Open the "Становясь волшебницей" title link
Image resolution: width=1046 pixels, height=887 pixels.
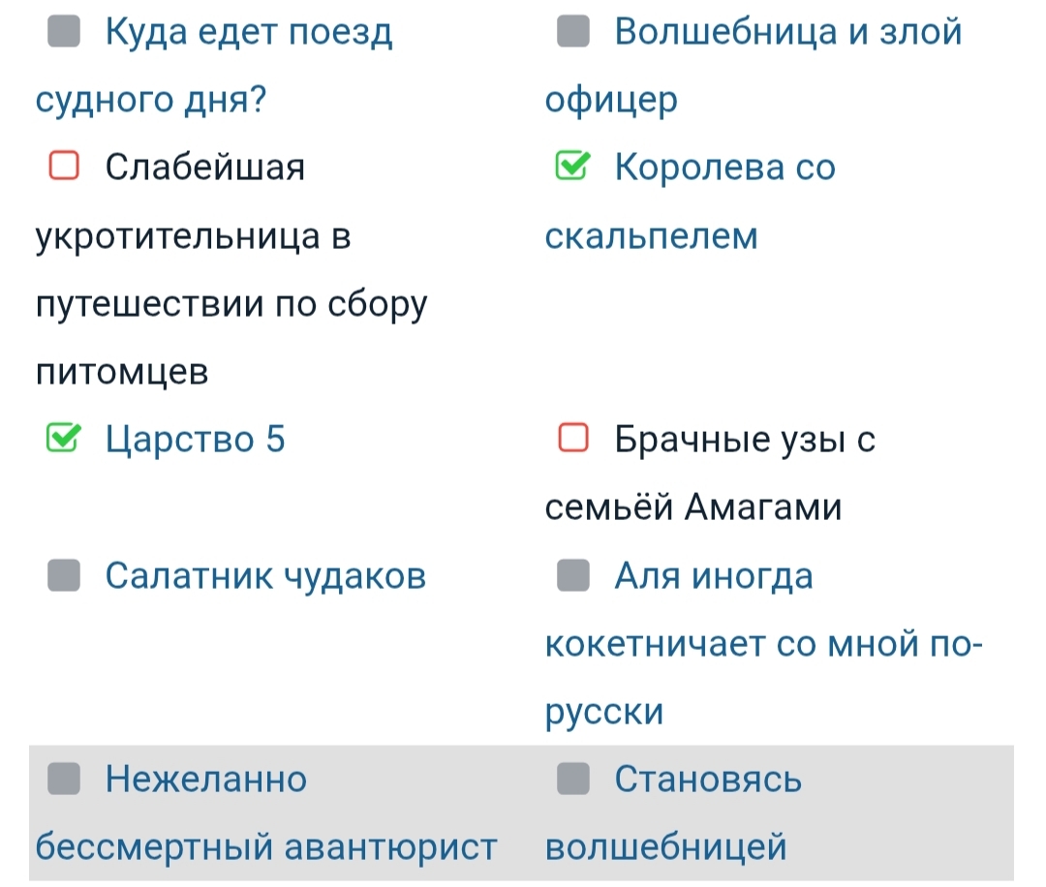pos(708,780)
